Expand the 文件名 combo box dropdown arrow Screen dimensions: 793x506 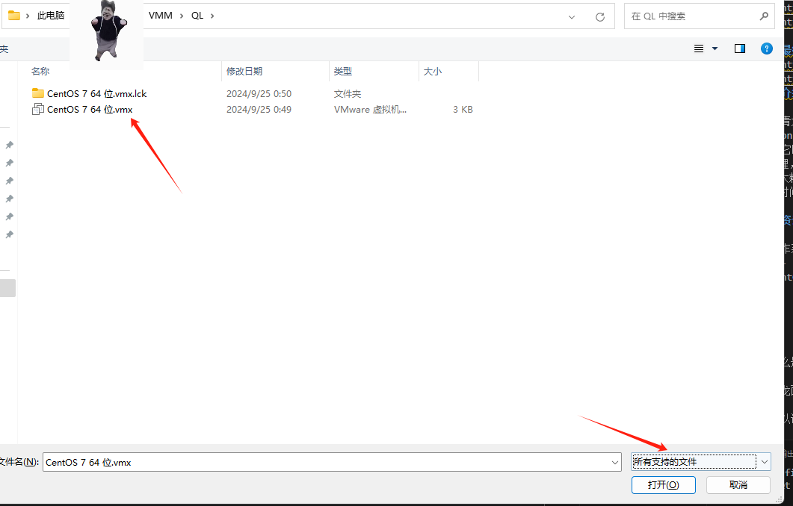(x=614, y=462)
